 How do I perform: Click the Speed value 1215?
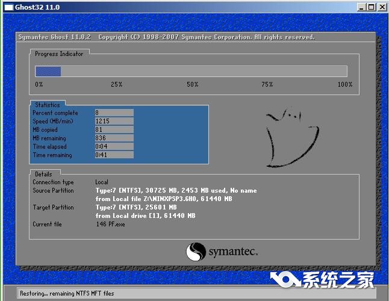pos(114,121)
